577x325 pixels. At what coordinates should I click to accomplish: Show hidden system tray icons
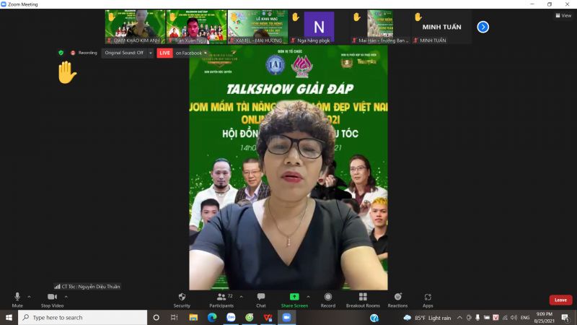[459, 318]
